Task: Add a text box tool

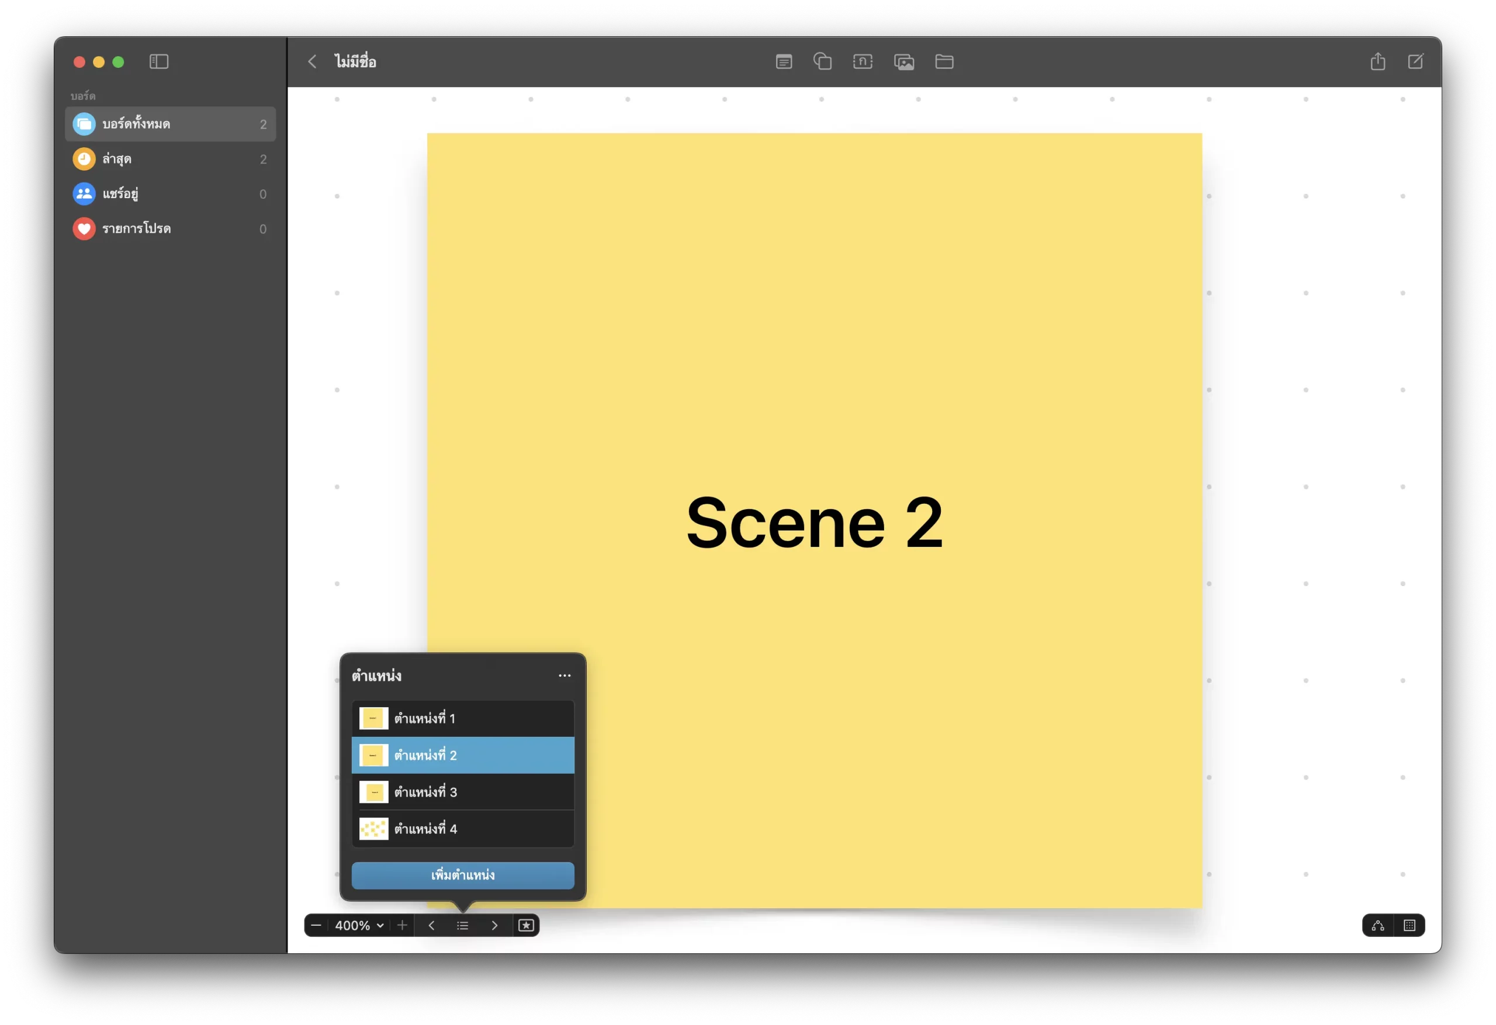Action: (x=863, y=62)
